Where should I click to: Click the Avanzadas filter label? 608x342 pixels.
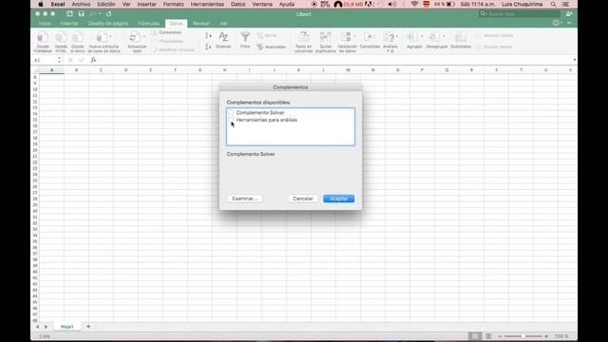coord(275,47)
